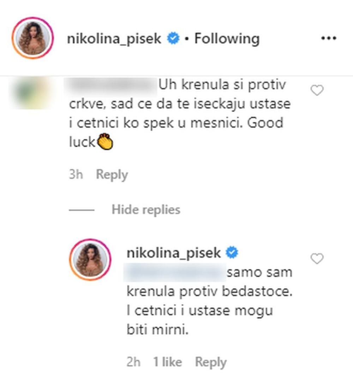Image resolution: width=353 pixels, height=382 pixels.
Task: Click the verified badge beside the reply username
Action: (x=232, y=253)
